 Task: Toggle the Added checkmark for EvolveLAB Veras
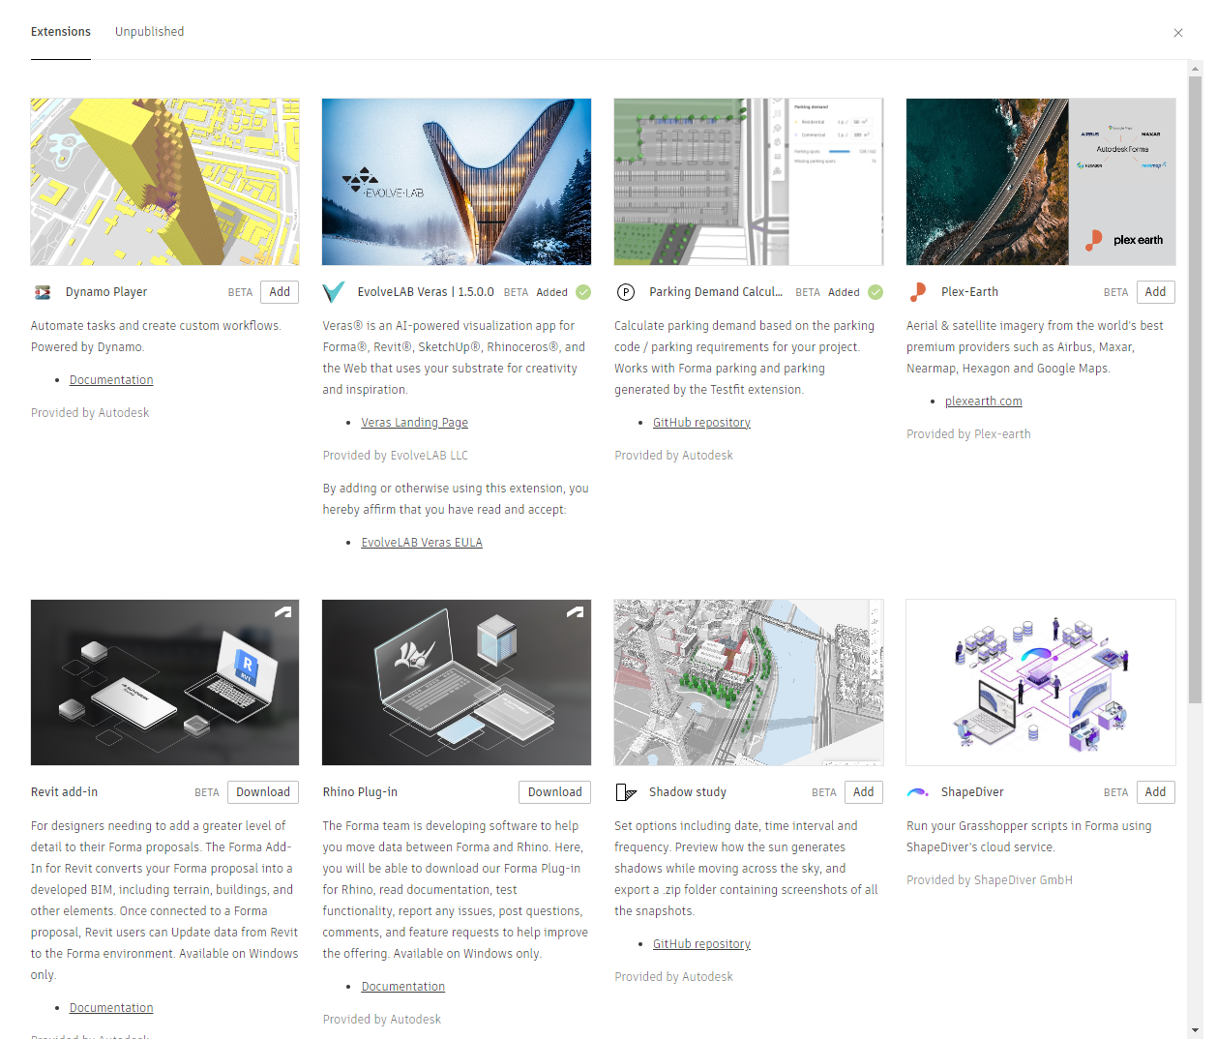(583, 292)
